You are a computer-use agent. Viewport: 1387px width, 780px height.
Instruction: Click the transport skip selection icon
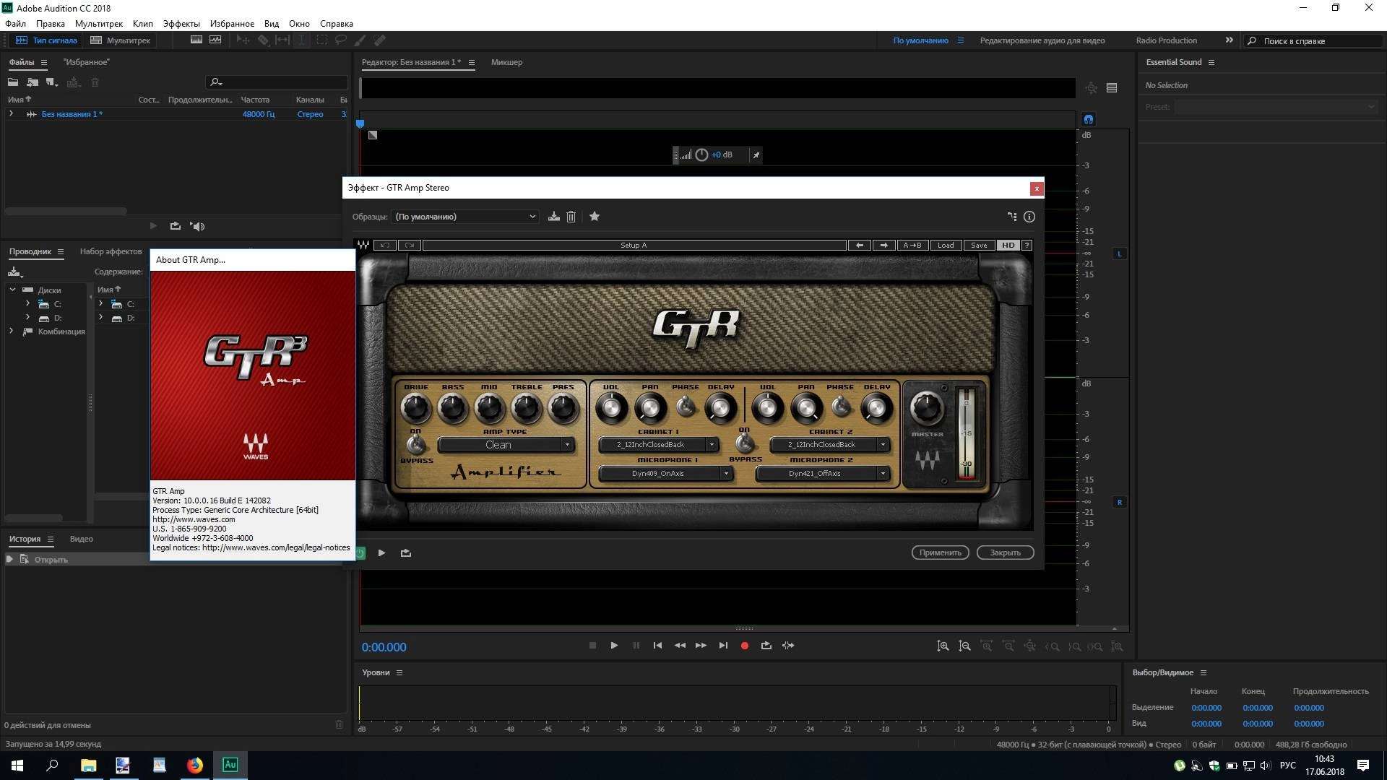pos(788,646)
